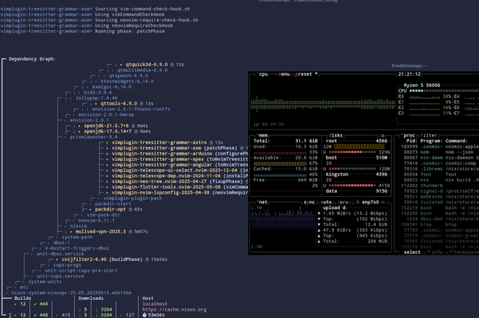Click the memory Cached 48% bar
Viewport: 479px width, 318px height.
(280, 175)
